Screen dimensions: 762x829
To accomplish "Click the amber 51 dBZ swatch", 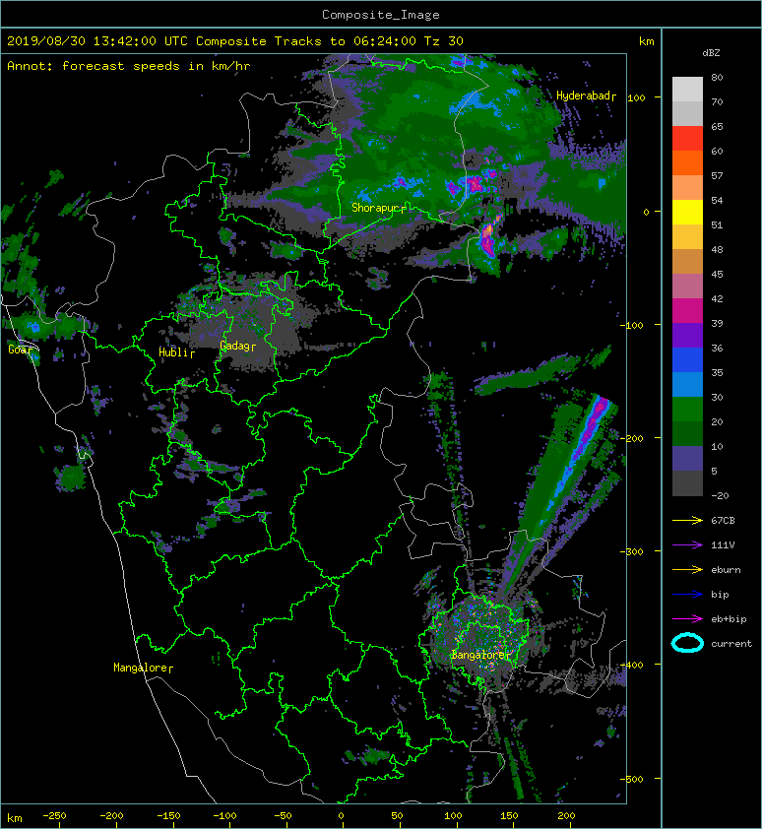I will pyautogui.click(x=687, y=237).
